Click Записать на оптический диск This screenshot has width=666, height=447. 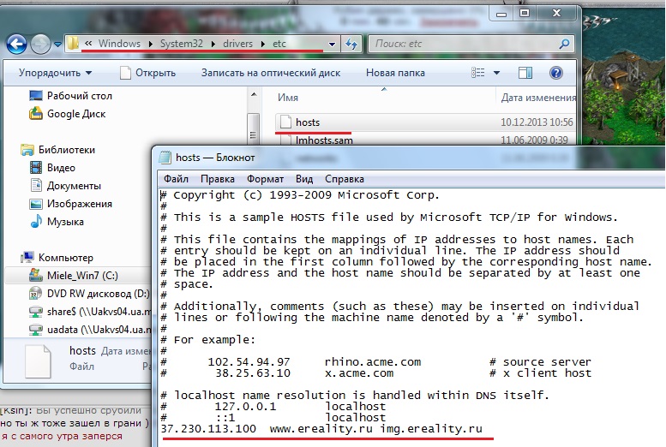tap(271, 73)
